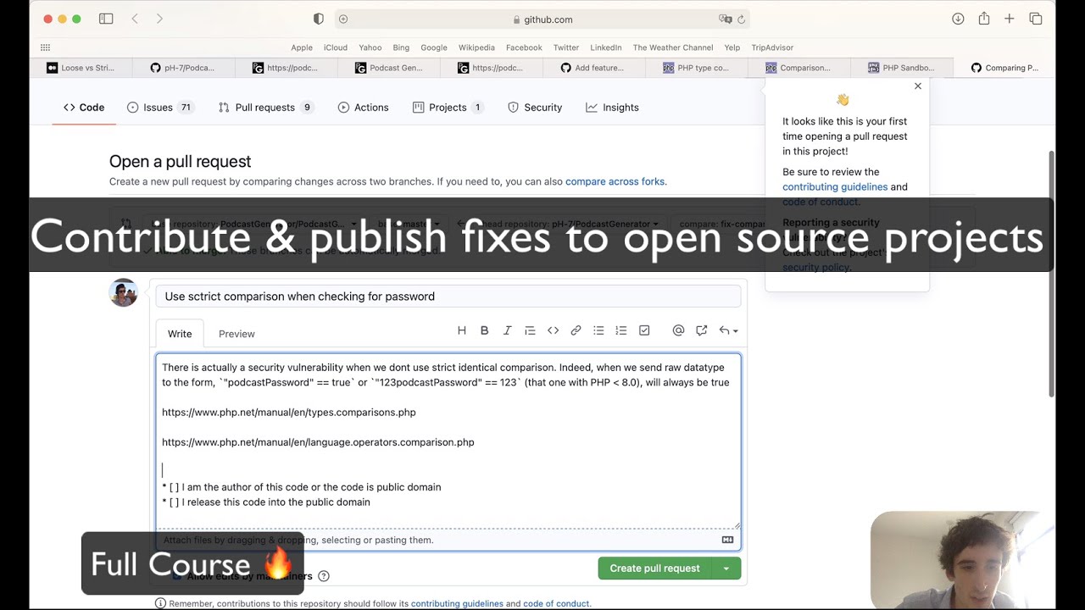Viewport: 1085px width, 610px height.
Task: Click the pull request title field
Action: (x=448, y=297)
